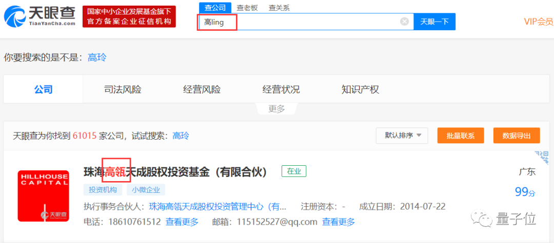554x243 pixels.
Task: Click the 投资机构 tag
Action: [x=103, y=190]
